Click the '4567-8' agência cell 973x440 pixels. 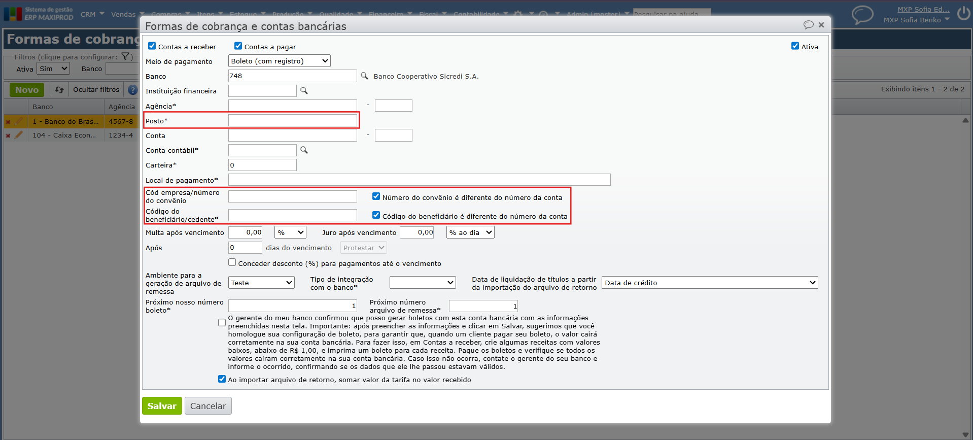click(x=121, y=122)
